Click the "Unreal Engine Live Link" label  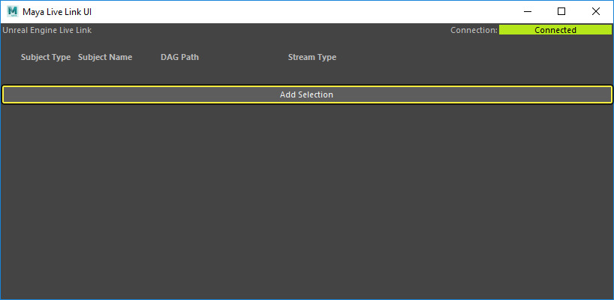tap(47, 30)
